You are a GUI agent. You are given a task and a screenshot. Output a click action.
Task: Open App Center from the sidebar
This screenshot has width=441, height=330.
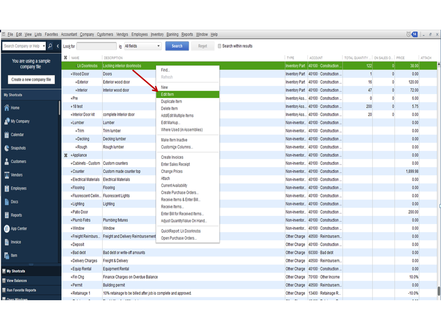point(16,228)
